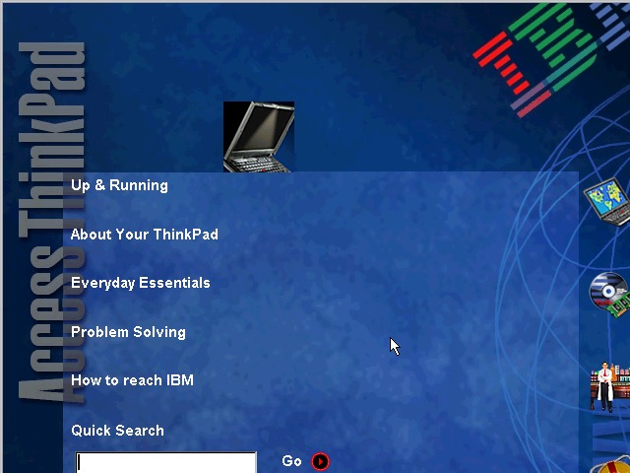Image resolution: width=630 pixels, height=473 pixels.
Task: Open About Your ThinkPad
Action: 145,235
